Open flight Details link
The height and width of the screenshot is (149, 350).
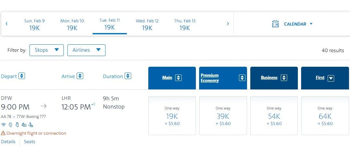coord(8,142)
